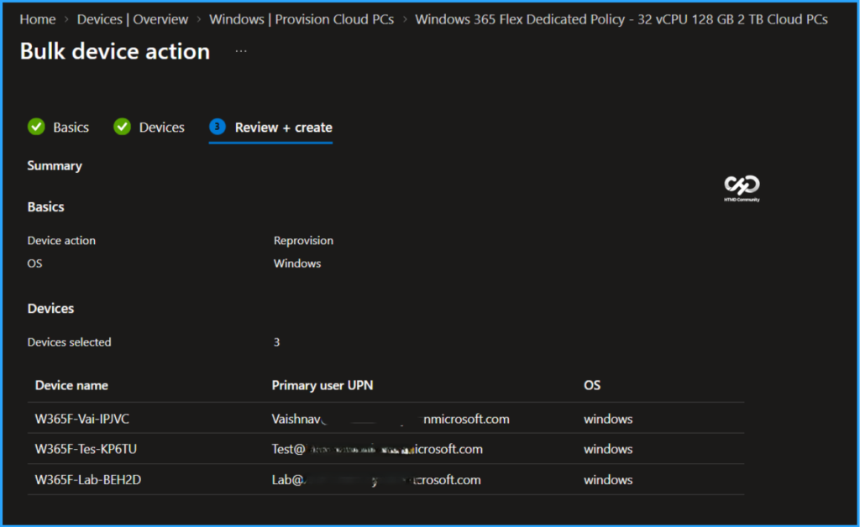The image size is (860, 527).
Task: Switch to the Basics step tab
Action: tap(71, 127)
